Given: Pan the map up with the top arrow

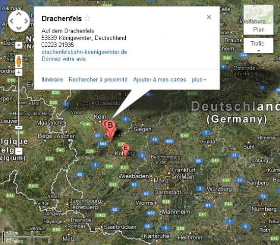Looking at the screenshot, I should point(19,14).
